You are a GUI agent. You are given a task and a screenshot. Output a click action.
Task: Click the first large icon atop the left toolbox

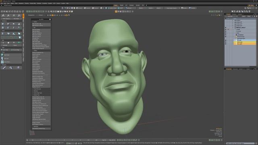point(3,15)
